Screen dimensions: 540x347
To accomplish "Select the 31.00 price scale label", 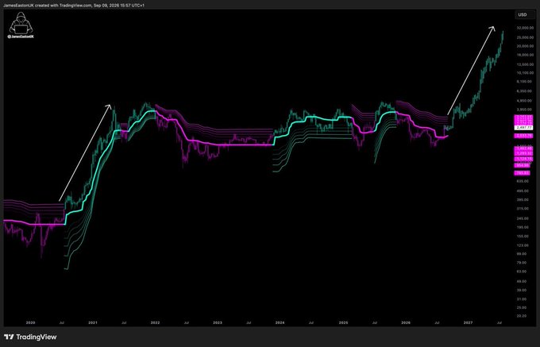I will point(522,299).
